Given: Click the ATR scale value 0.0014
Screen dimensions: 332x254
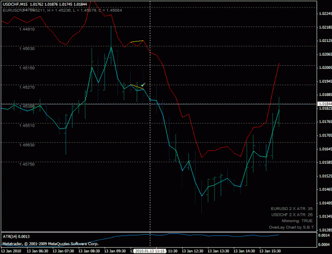Looking at the screenshot, I should 325,235.
